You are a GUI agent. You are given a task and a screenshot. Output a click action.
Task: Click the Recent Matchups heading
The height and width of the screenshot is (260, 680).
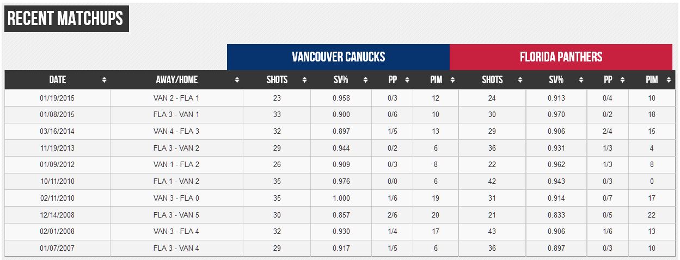tap(66, 19)
